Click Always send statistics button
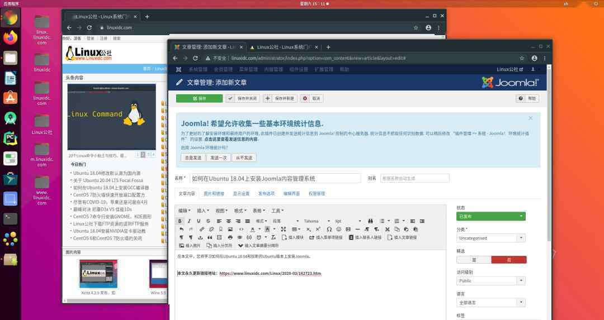 click(x=193, y=157)
